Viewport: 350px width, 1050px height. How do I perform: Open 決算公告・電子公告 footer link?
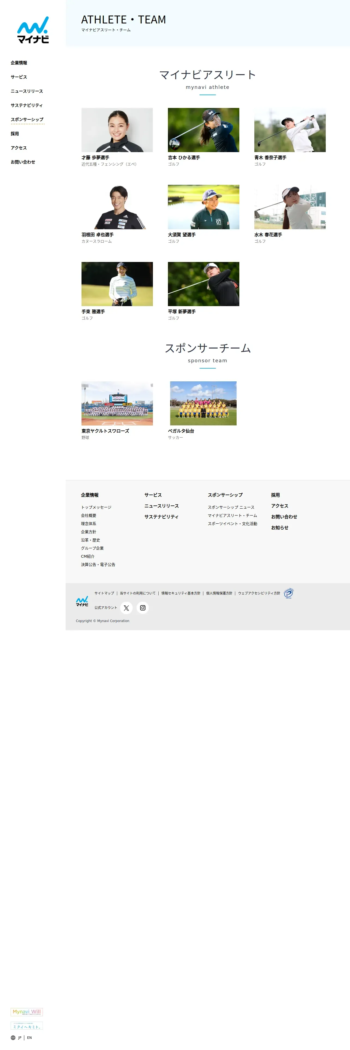click(98, 565)
